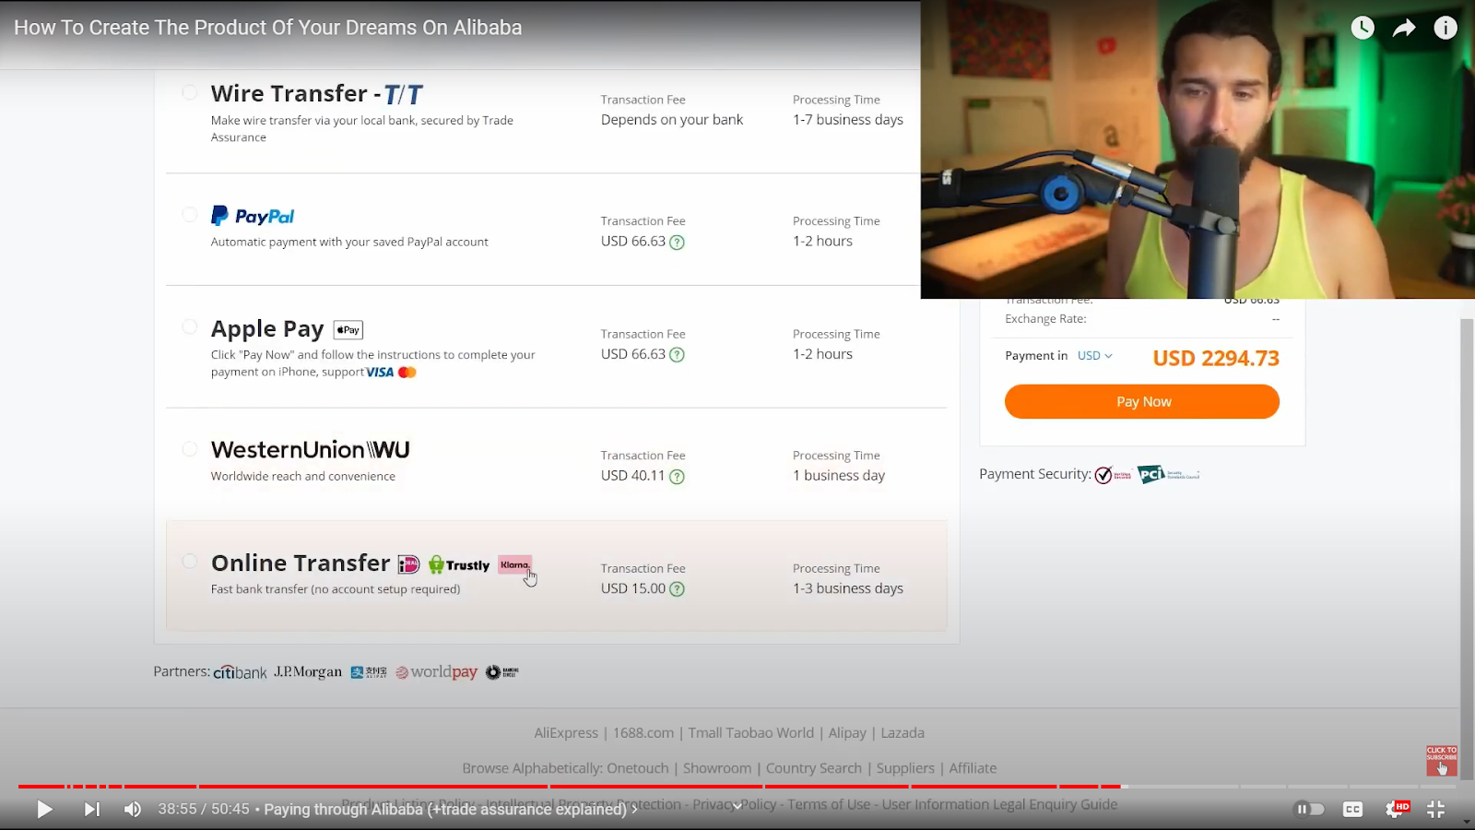
Task: Click the citibank partner logo
Action: click(240, 672)
